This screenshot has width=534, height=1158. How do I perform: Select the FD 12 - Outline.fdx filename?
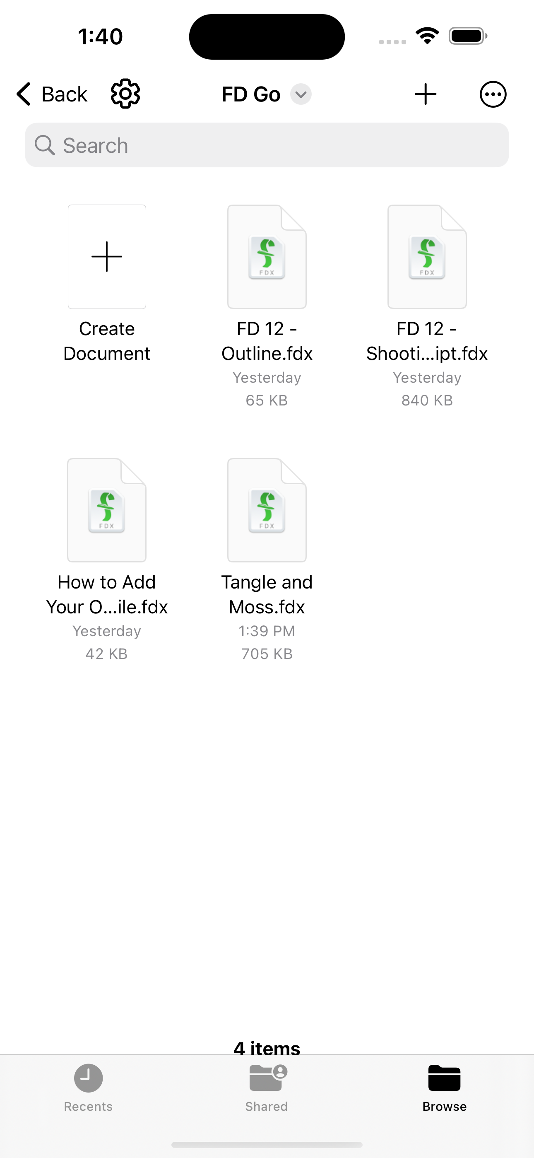pos(267,341)
